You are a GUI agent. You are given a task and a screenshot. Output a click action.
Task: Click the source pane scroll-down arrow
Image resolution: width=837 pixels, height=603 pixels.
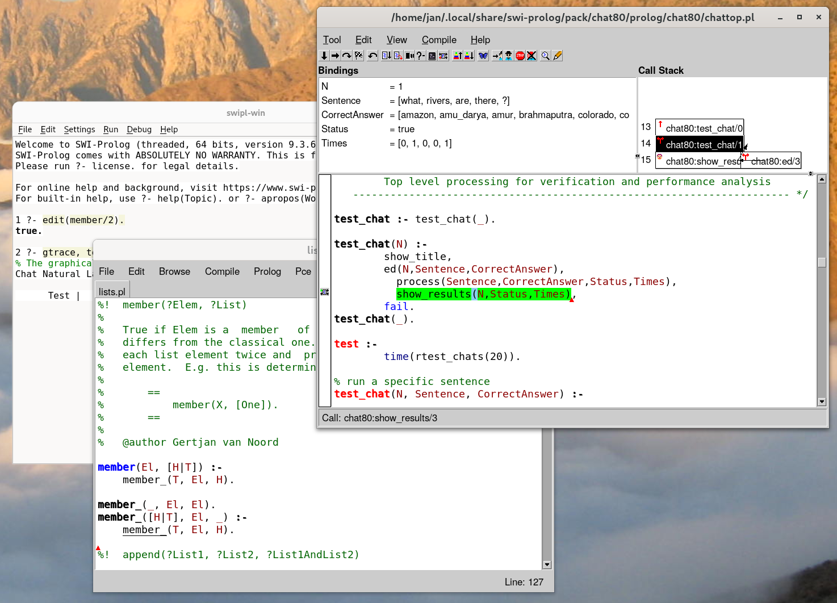click(x=822, y=402)
